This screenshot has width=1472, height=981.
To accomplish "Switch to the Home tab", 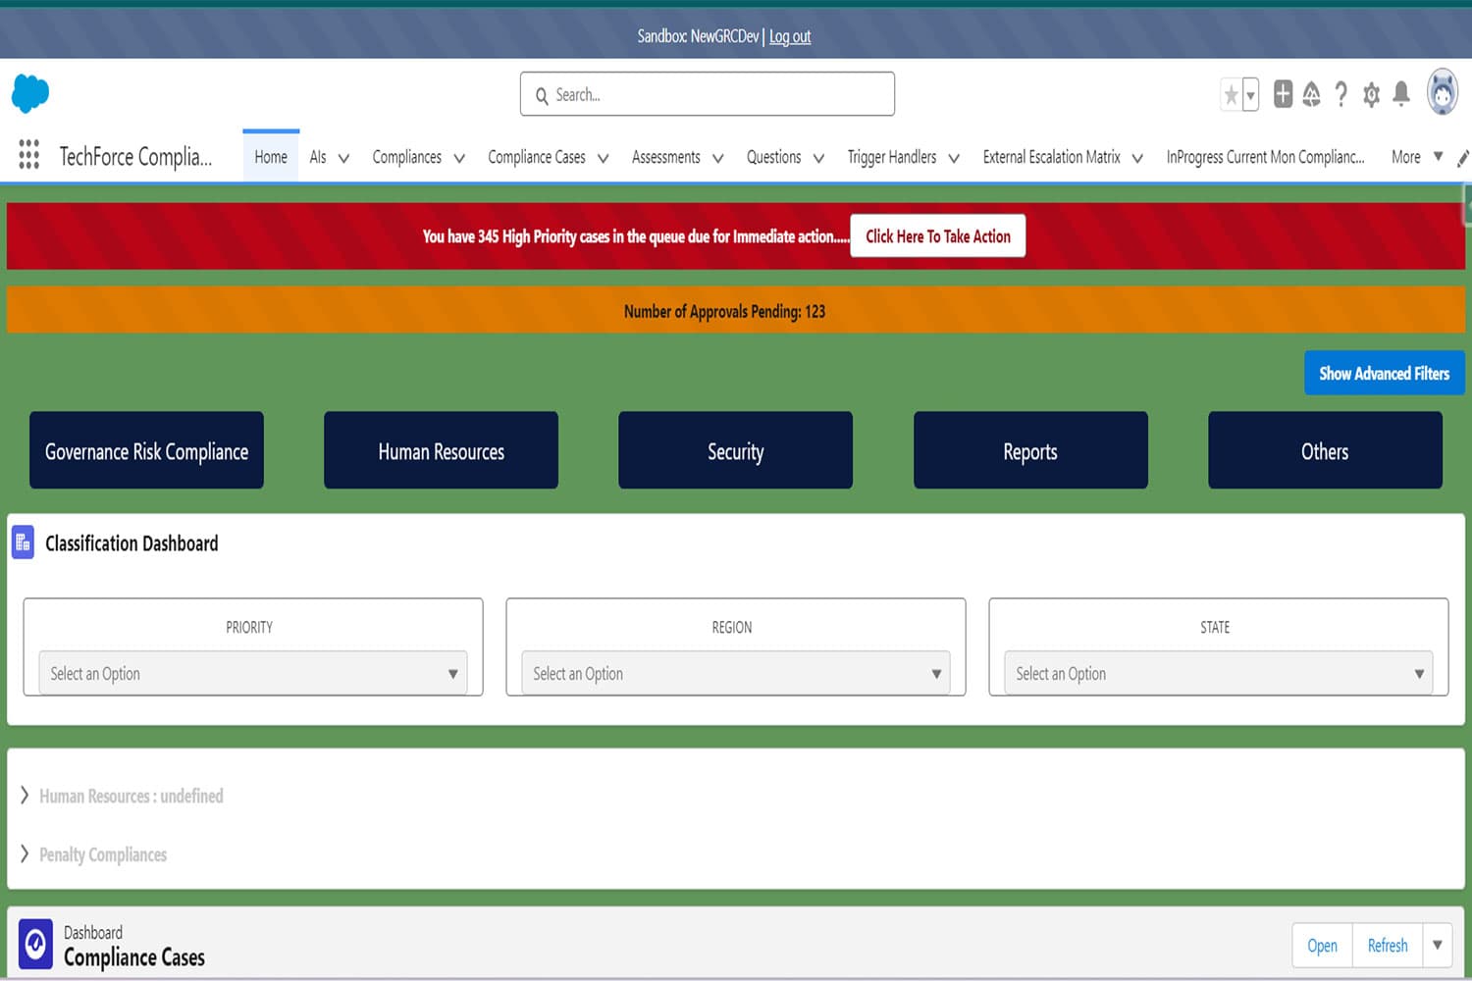I will [x=271, y=157].
